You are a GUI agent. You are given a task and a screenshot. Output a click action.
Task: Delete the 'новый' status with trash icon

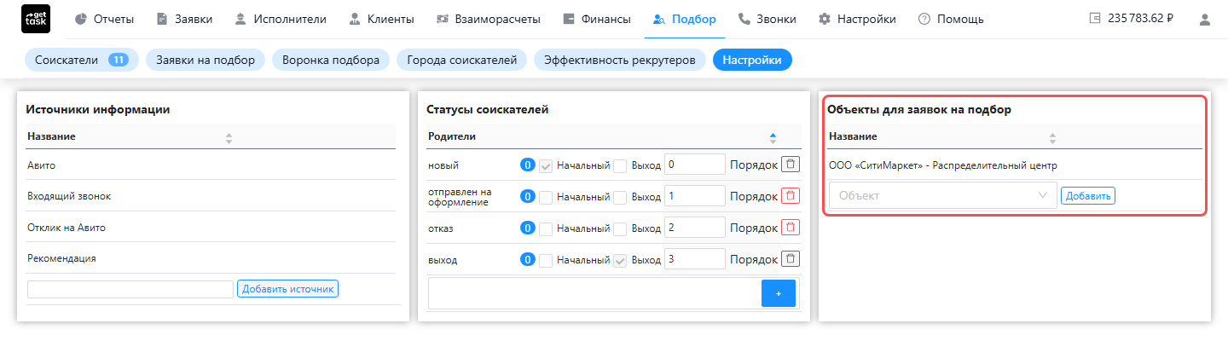point(791,165)
